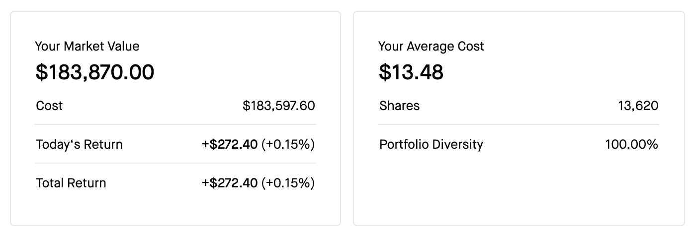
Task: Click the (+0.15%) percentage in Today's Return
Action: (x=288, y=144)
